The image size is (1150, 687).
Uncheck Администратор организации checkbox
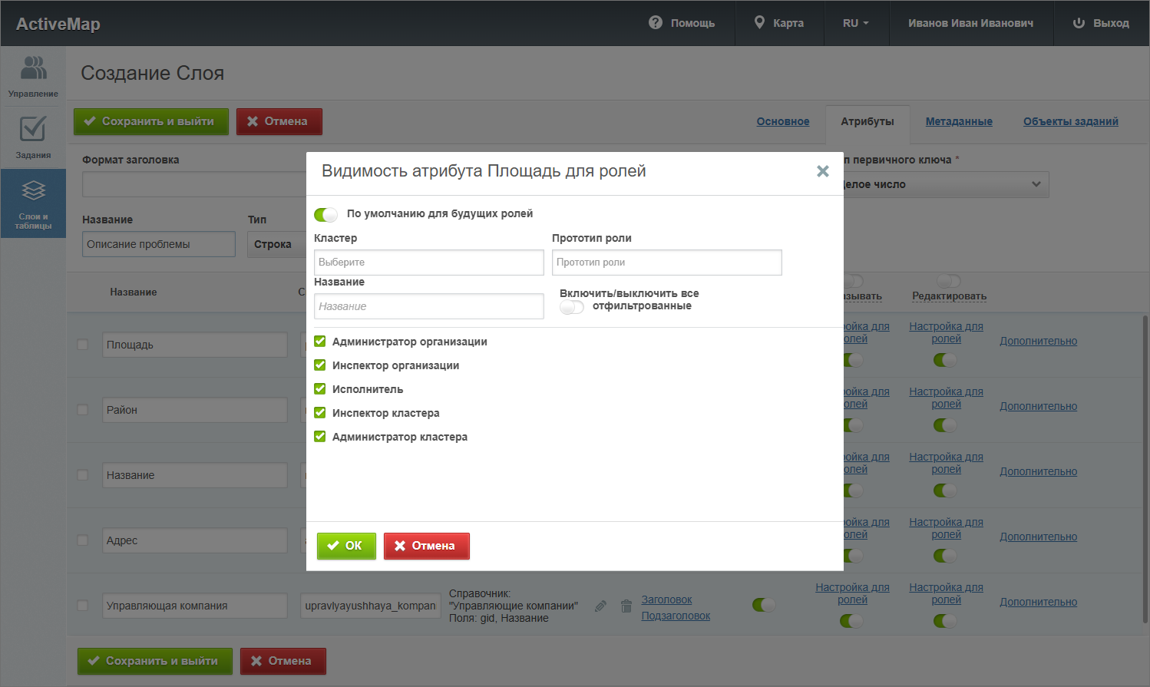click(320, 342)
